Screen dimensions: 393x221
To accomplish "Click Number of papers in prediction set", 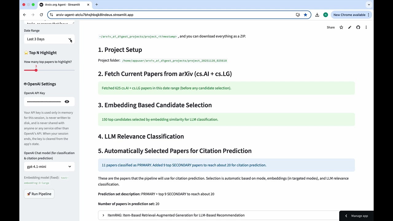I will click(x=129, y=204).
